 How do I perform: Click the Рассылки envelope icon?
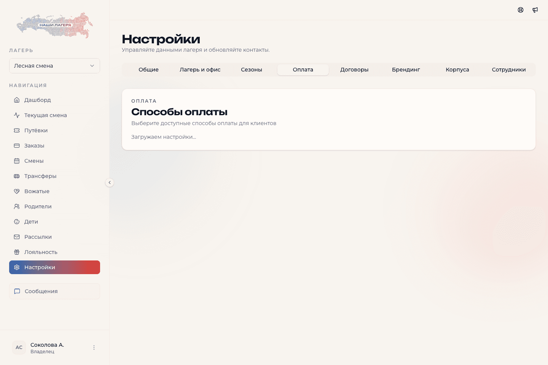[x=17, y=237]
